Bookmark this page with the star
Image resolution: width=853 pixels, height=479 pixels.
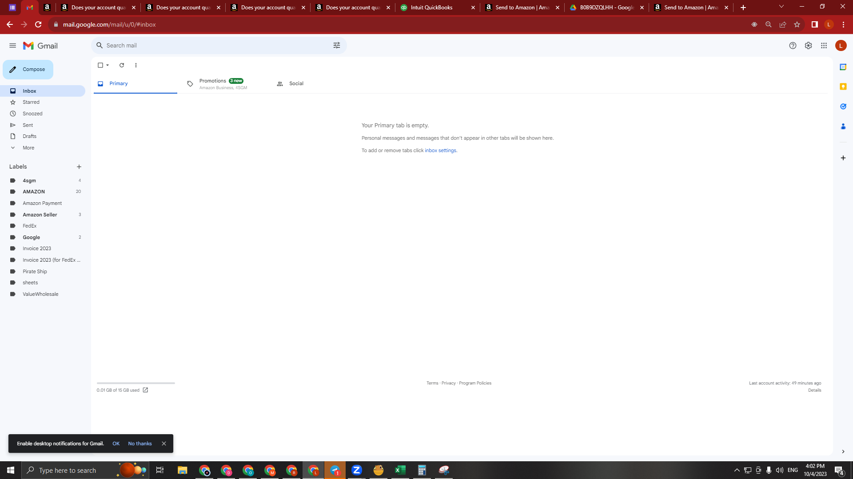(797, 24)
